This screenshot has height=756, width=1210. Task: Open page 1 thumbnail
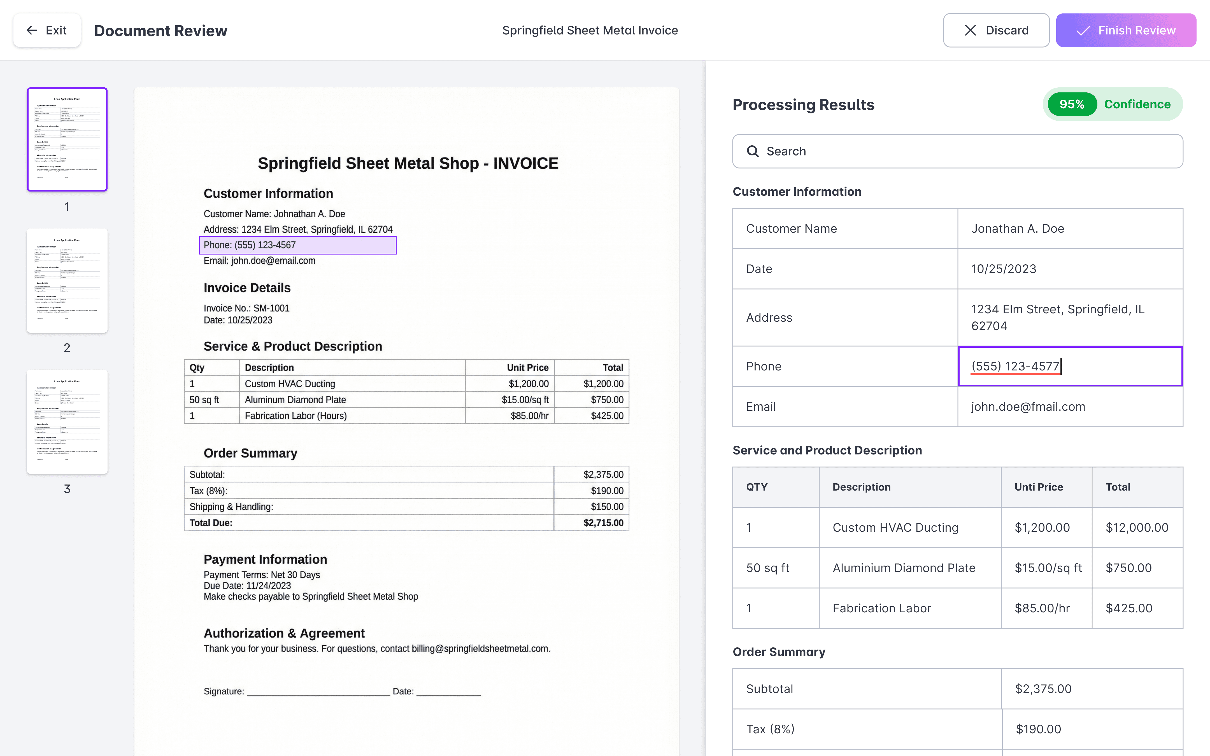(x=67, y=139)
